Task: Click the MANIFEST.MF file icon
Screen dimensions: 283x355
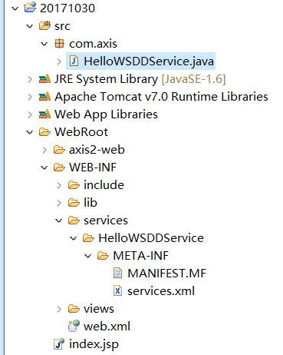Action: click(x=117, y=273)
